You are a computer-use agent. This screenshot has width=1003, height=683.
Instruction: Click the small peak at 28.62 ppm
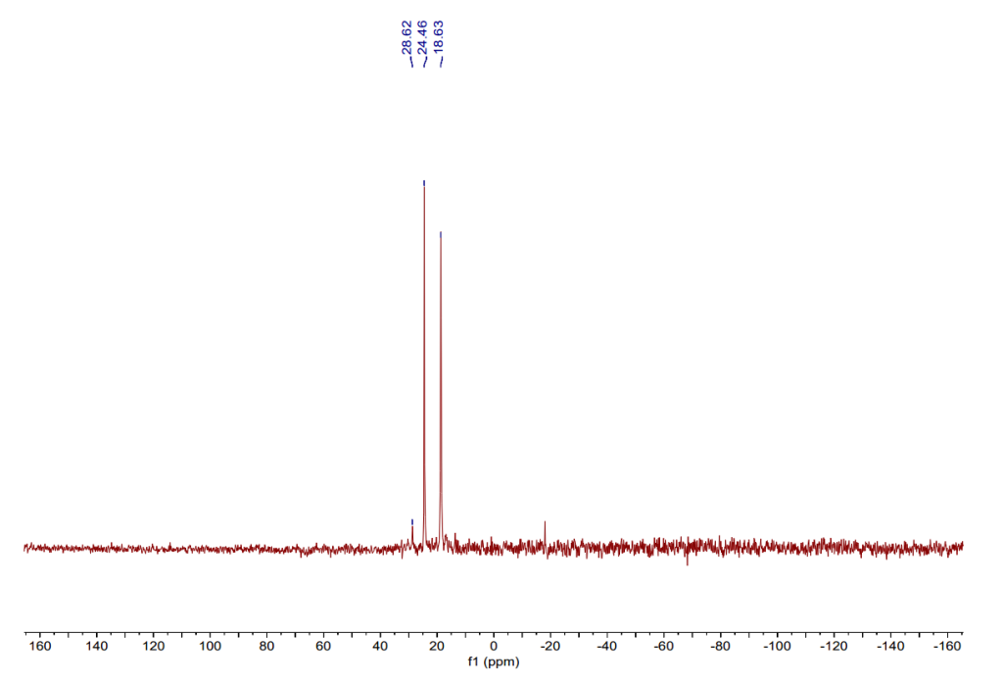pyautogui.click(x=412, y=535)
